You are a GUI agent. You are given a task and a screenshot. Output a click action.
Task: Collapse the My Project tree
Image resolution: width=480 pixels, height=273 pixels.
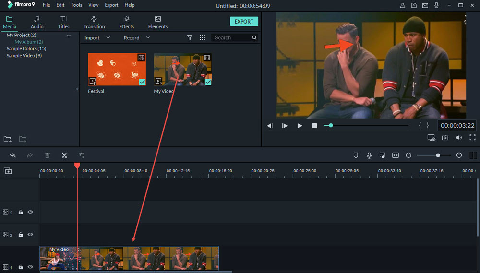69,36
